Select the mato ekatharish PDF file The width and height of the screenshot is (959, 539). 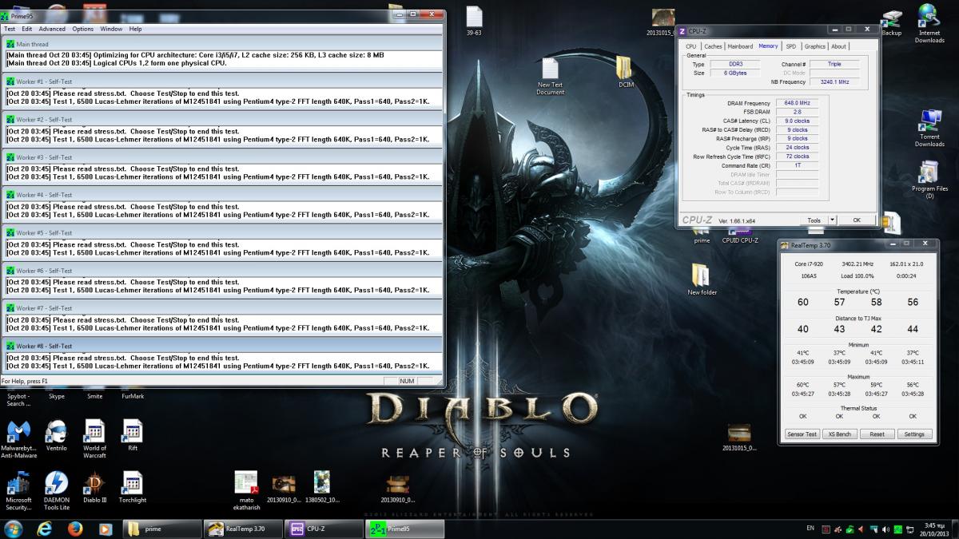(246, 490)
